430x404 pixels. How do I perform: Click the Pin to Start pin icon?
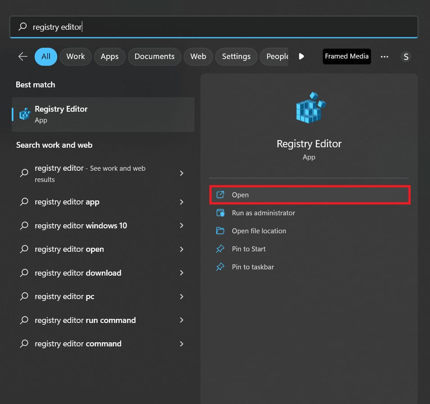[x=220, y=249]
